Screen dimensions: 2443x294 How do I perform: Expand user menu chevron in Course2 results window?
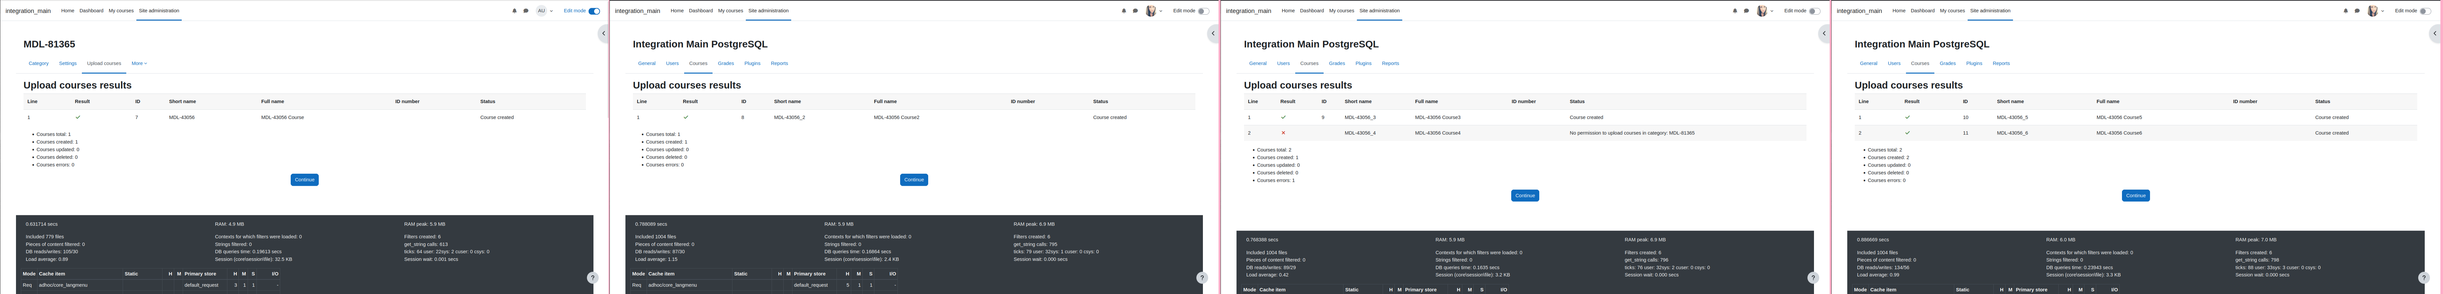[x=1161, y=11]
